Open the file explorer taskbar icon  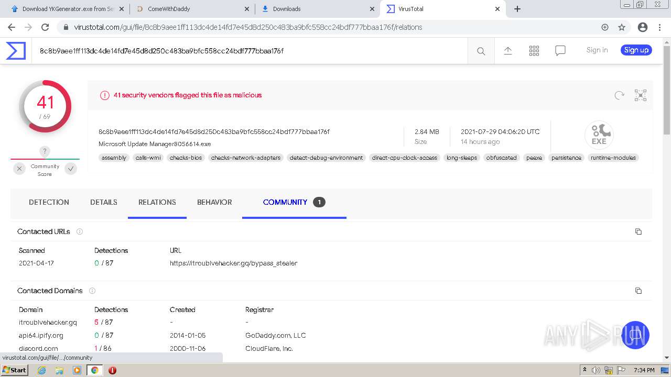tap(59, 370)
